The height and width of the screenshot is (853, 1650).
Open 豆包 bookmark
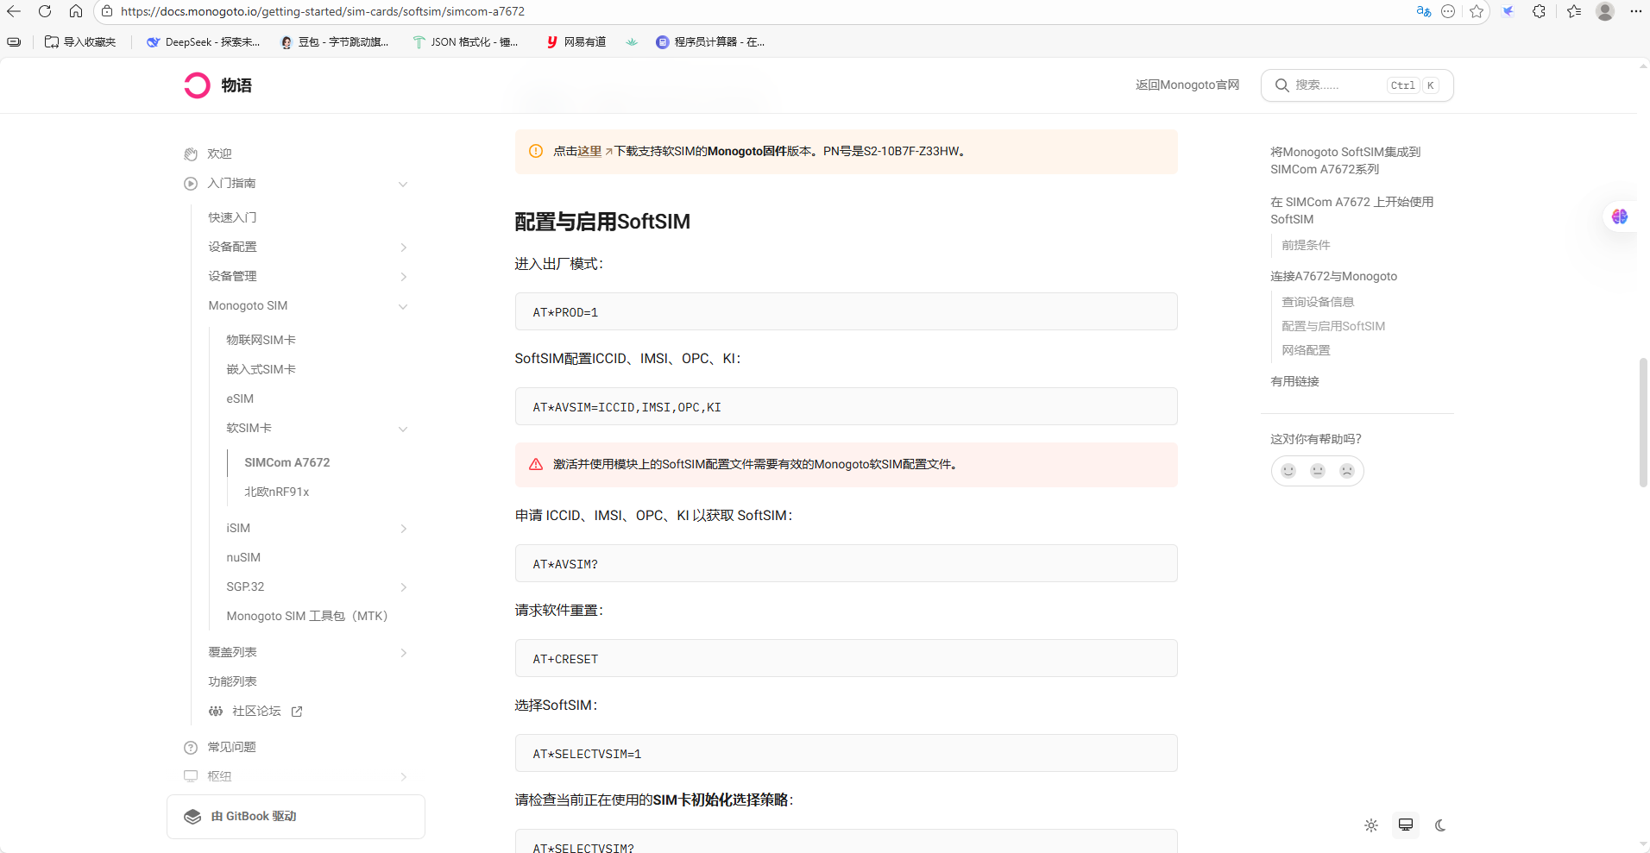click(x=335, y=41)
